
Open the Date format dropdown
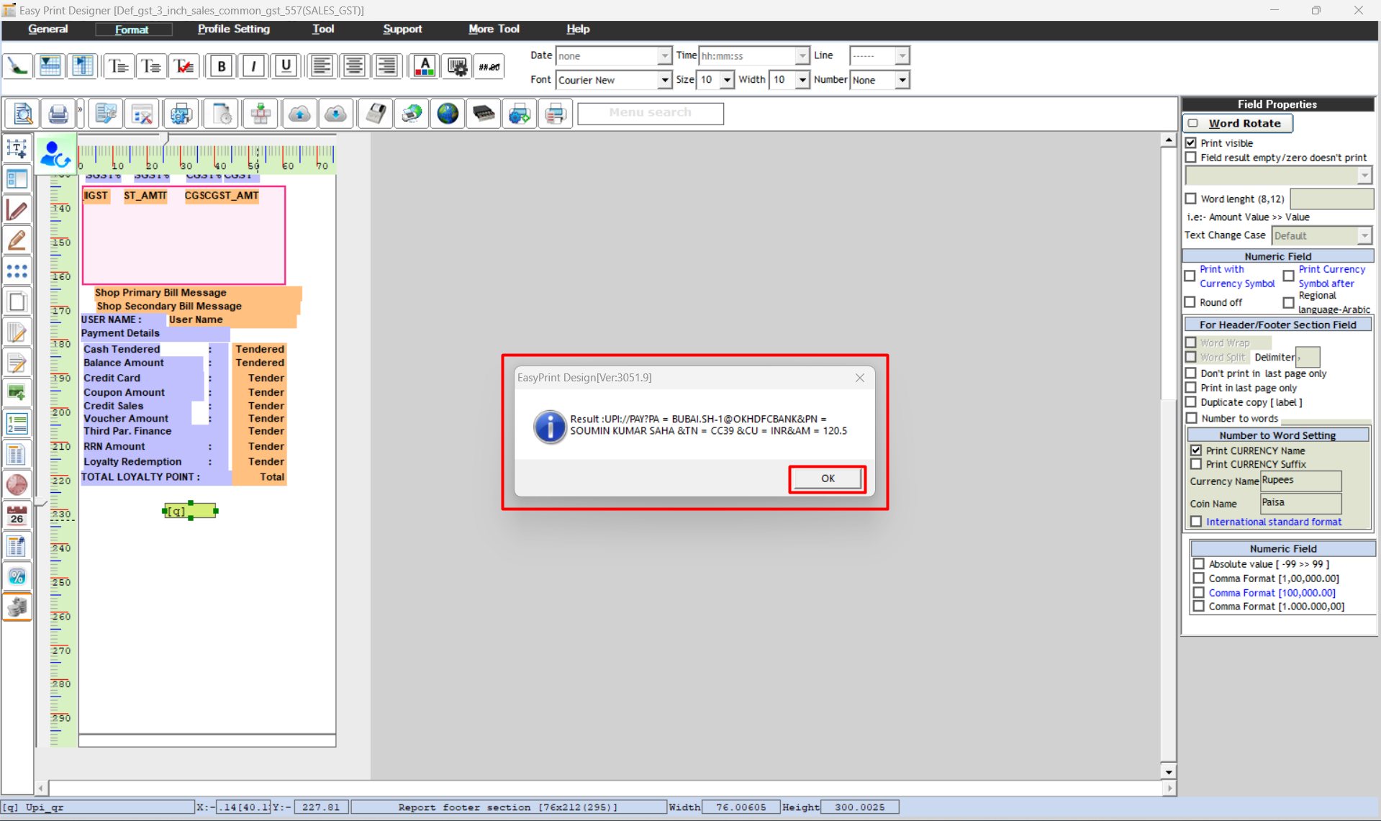point(664,55)
